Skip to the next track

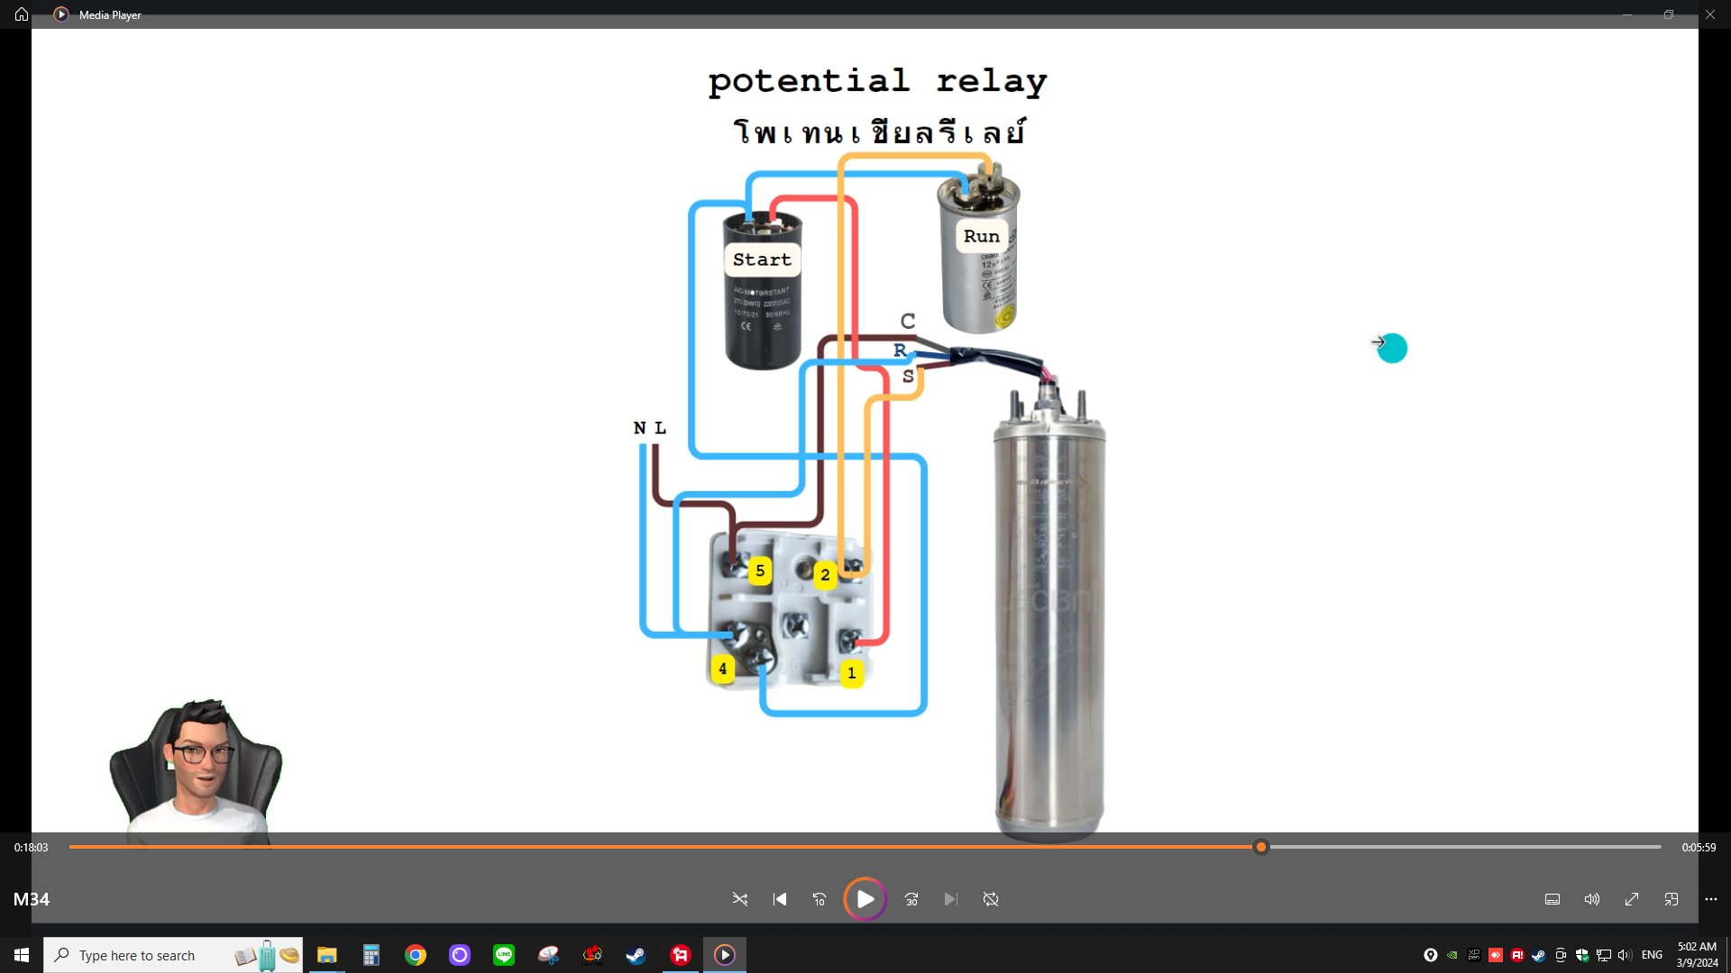pos(951,899)
